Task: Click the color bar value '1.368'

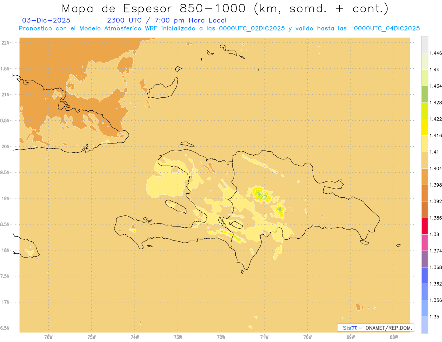Action: (x=436, y=267)
